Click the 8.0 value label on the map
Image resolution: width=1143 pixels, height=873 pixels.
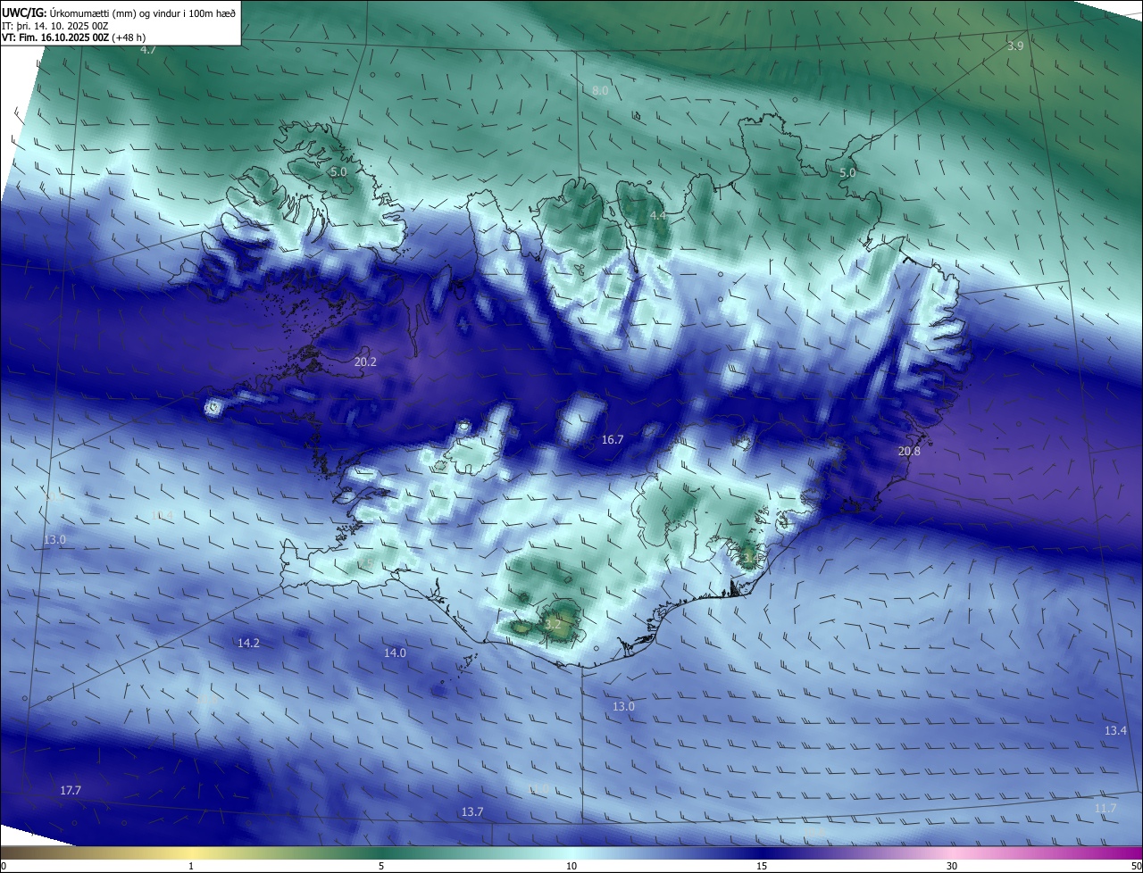pyautogui.click(x=600, y=91)
